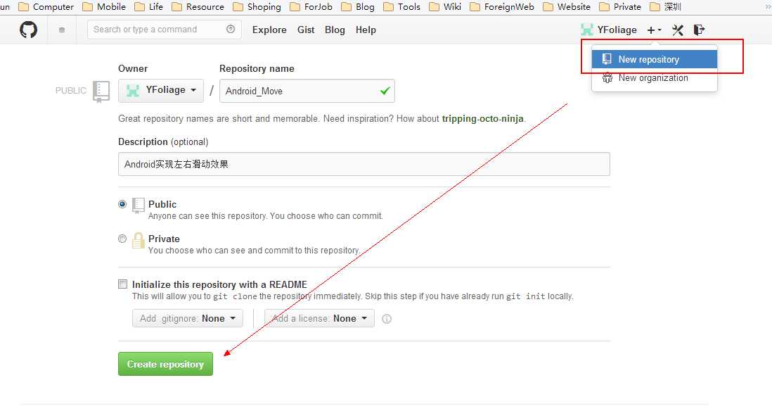Click the help icon inside the search box
The image size is (772, 416).
(x=231, y=29)
